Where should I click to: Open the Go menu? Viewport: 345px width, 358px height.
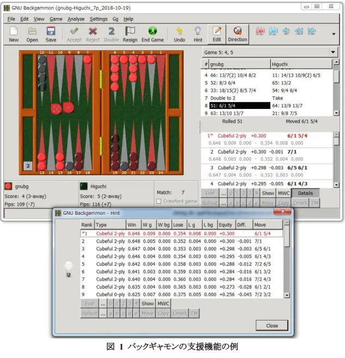116,19
